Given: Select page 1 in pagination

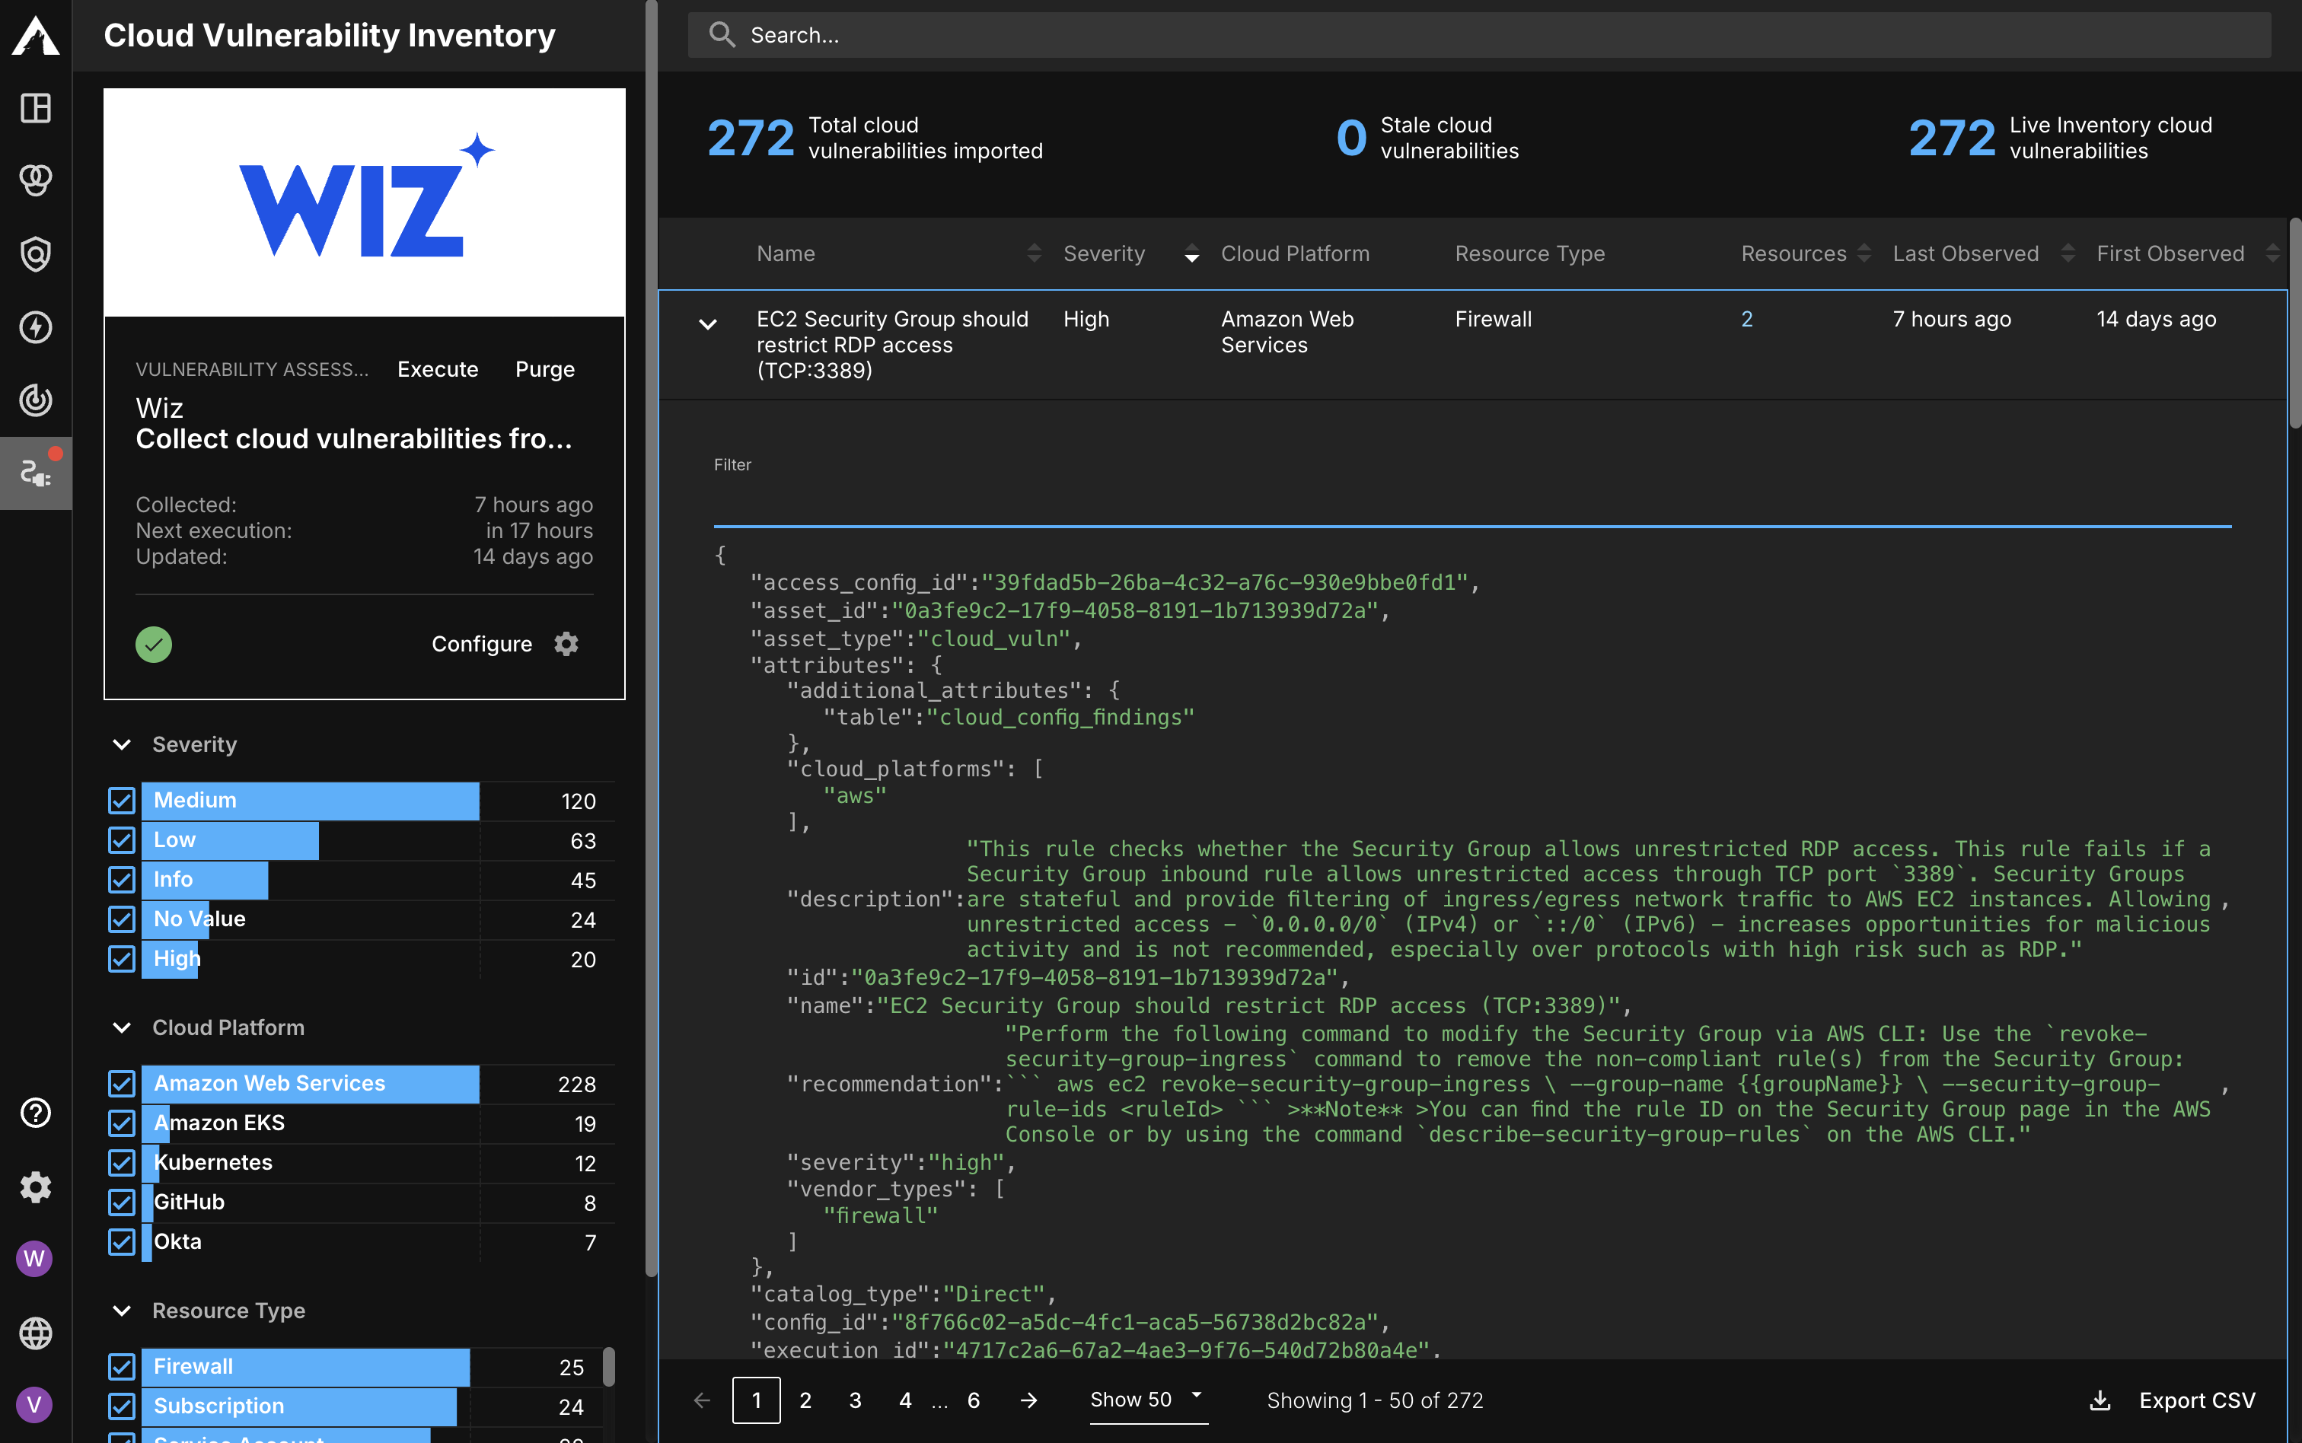Looking at the screenshot, I should click(756, 1400).
